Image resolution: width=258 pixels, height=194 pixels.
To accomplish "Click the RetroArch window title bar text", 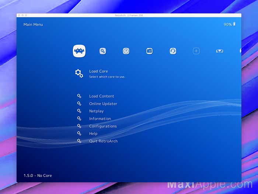I will click(129, 15).
